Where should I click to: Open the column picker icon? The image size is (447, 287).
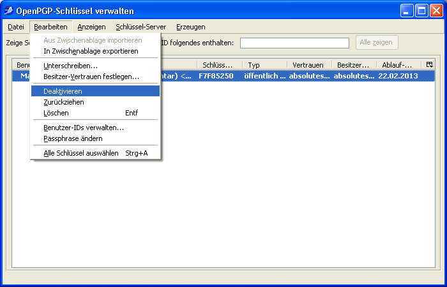click(429, 64)
